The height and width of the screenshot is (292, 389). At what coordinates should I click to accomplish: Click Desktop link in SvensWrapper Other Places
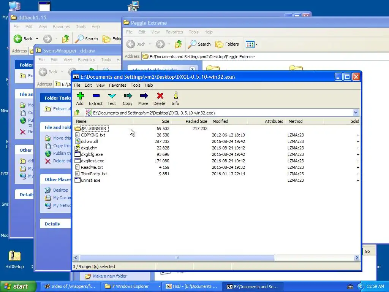coord(60,190)
